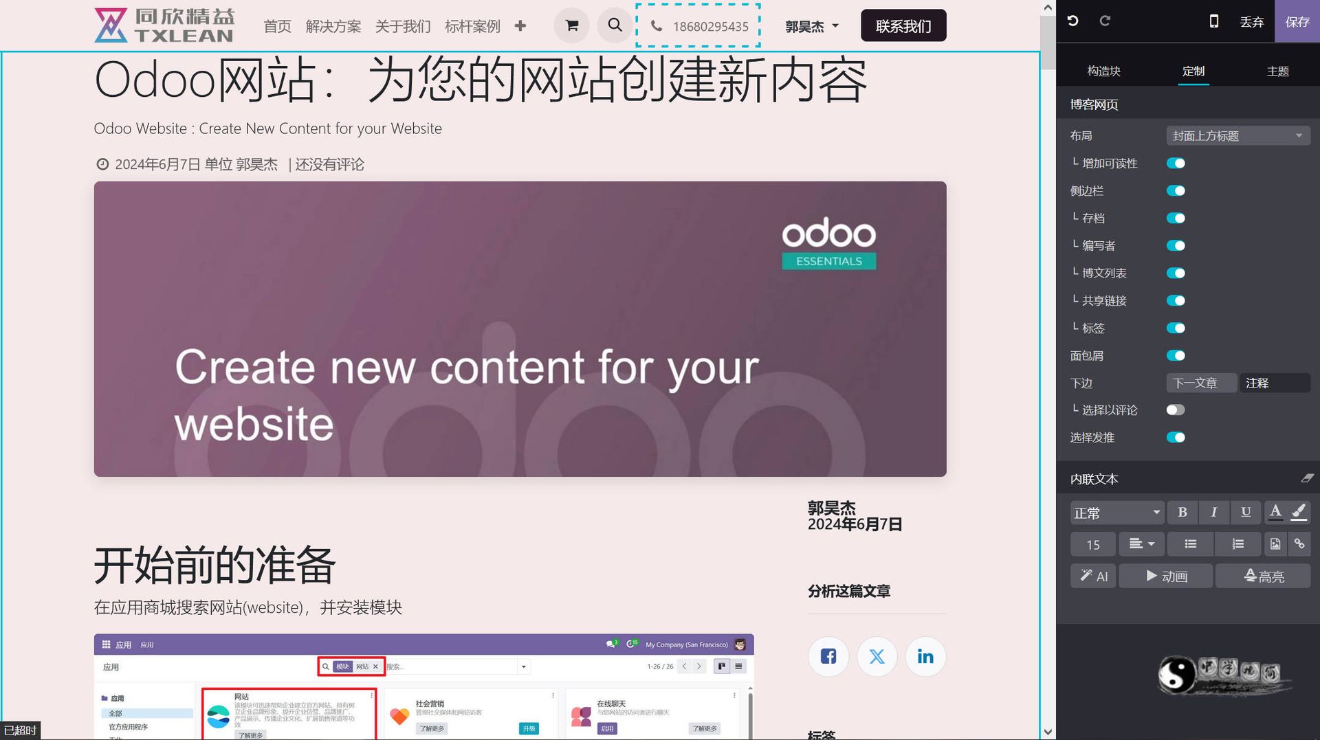Open the 标杆案例 menu item
The height and width of the screenshot is (740, 1320).
(x=472, y=26)
